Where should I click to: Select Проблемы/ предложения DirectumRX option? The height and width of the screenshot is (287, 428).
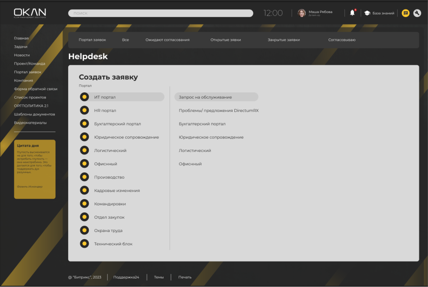click(x=219, y=110)
